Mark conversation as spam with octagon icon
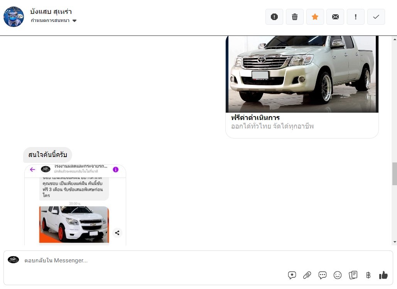The image size is (397, 289). (274, 17)
